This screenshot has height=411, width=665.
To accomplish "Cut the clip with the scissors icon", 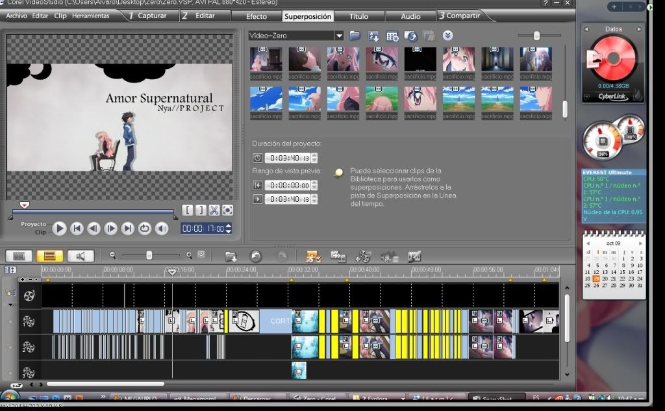I will click(214, 210).
